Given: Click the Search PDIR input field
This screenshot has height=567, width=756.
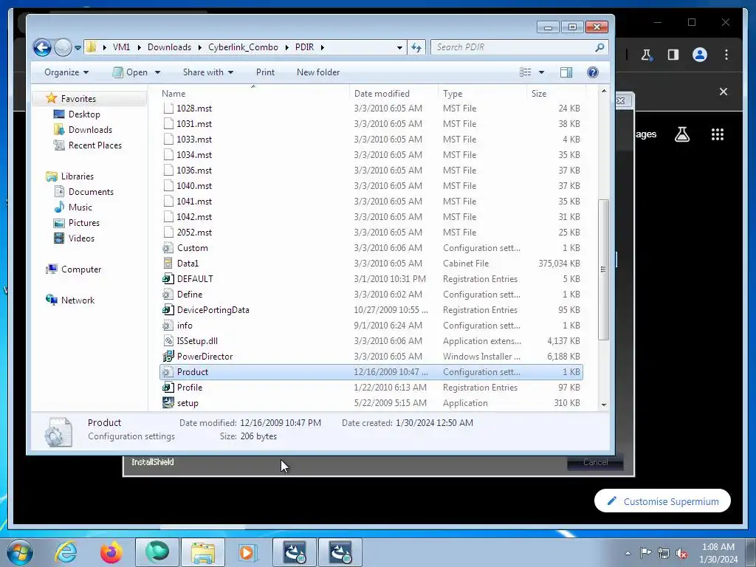Looking at the screenshot, I should click(514, 47).
